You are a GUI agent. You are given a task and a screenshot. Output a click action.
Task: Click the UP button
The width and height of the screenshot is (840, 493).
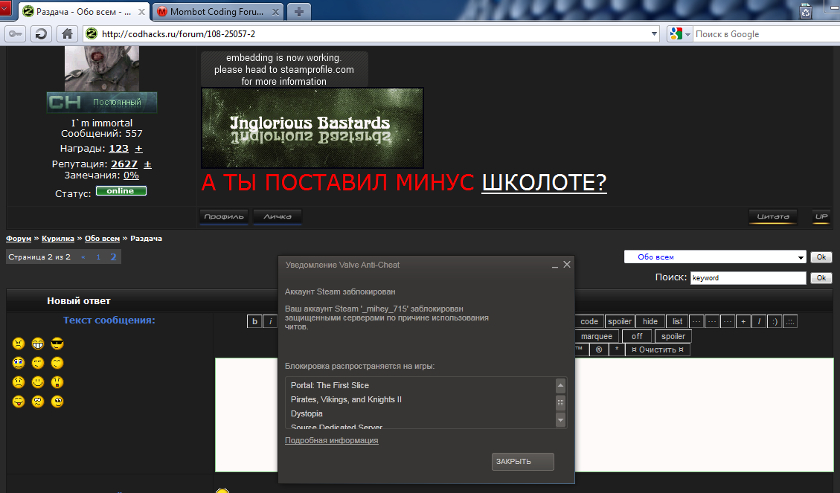(x=821, y=216)
